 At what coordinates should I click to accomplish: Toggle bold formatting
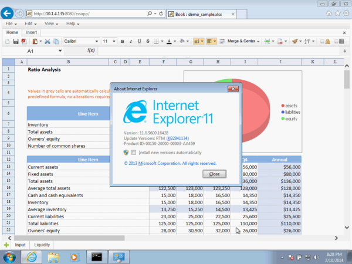(123, 41)
